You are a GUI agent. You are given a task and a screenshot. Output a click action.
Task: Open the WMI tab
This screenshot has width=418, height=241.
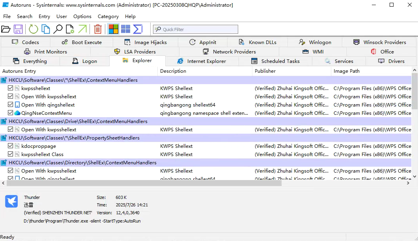coord(313,52)
